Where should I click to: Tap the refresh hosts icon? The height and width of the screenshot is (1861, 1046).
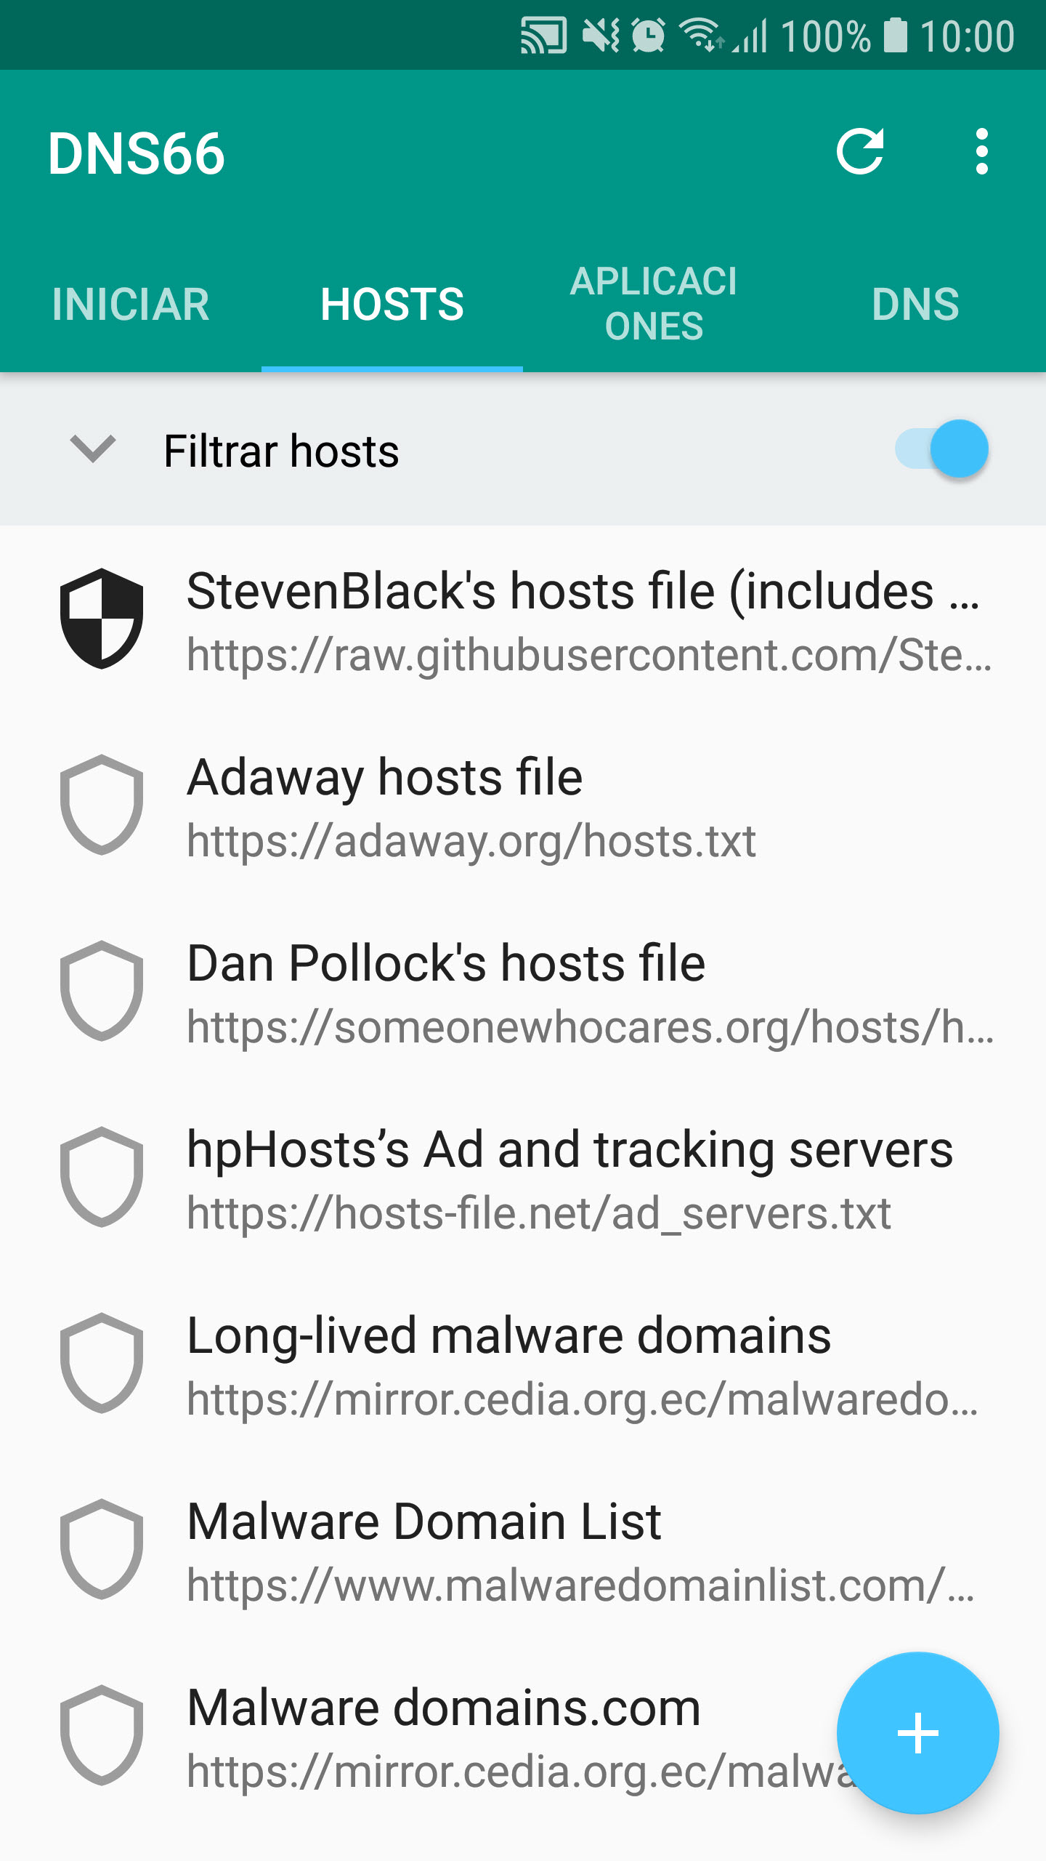coord(860,152)
